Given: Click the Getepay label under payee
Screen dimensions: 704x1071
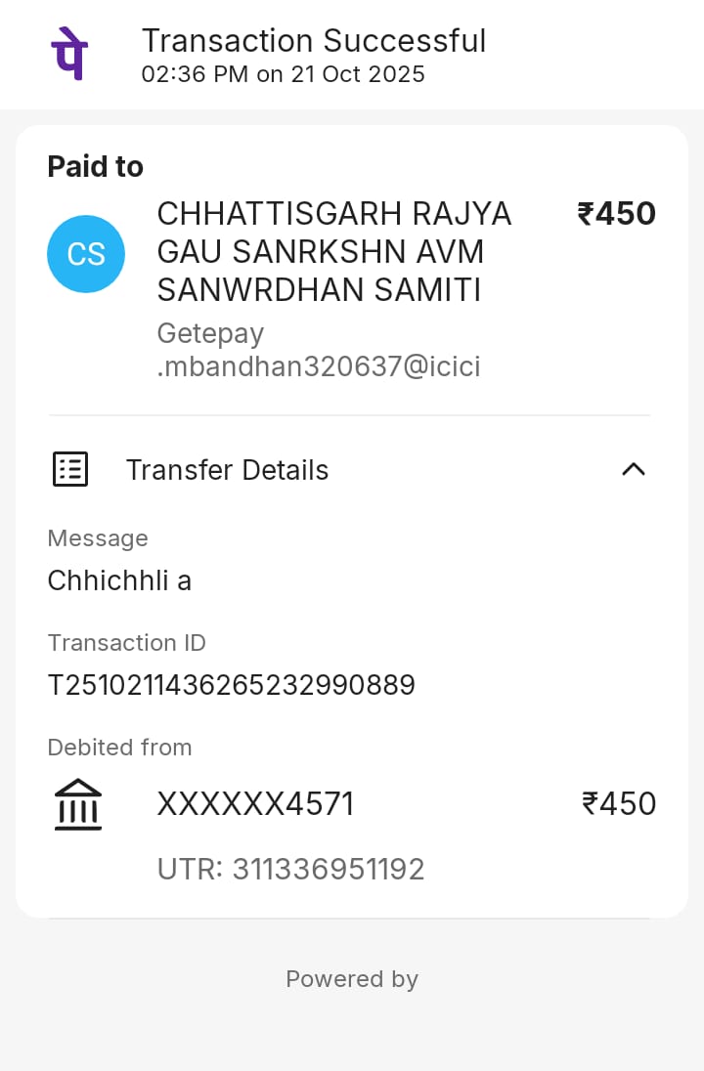Looking at the screenshot, I should pyautogui.click(x=210, y=333).
